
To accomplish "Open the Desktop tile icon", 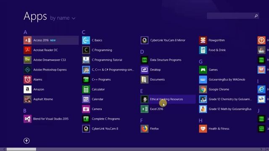I will click(x=145, y=70).
